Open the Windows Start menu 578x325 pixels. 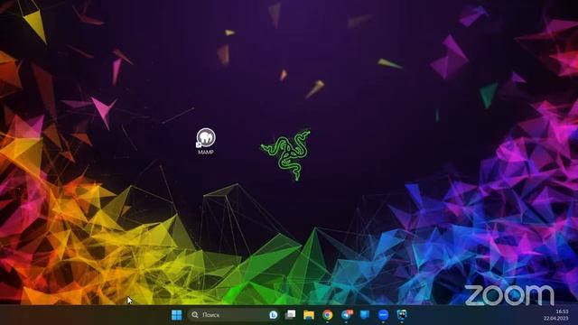177,315
